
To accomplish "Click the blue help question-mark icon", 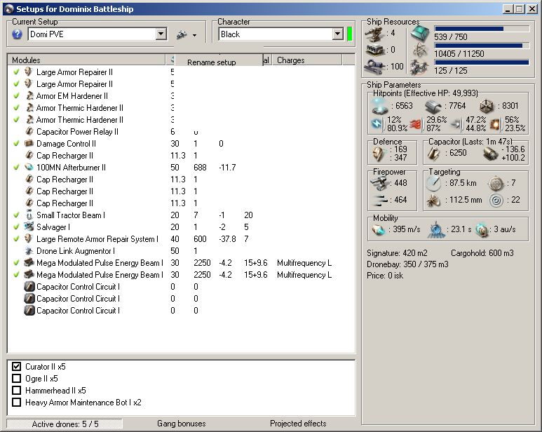I will coord(17,34).
